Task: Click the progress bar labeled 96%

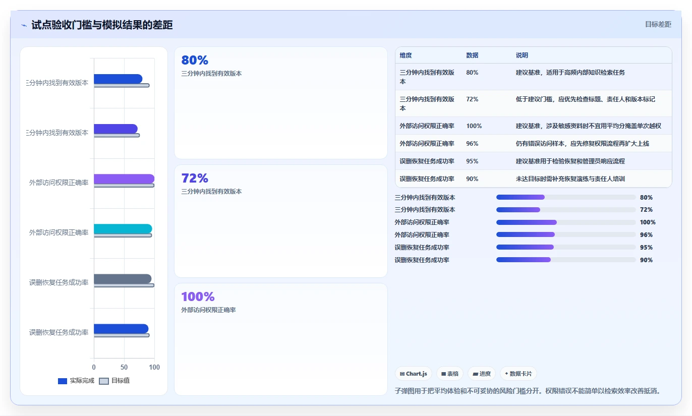Action: pos(566,234)
